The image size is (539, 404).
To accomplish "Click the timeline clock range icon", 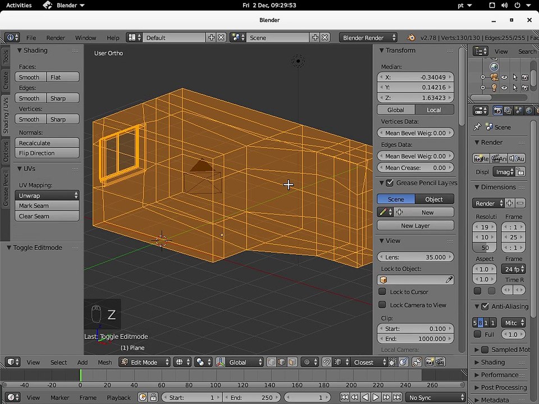I will point(143,397).
